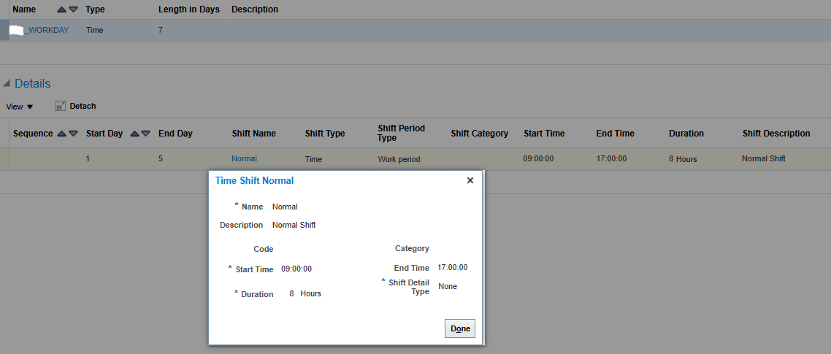
Task: Click the 09:00:00 table cell
Action: (x=538, y=158)
